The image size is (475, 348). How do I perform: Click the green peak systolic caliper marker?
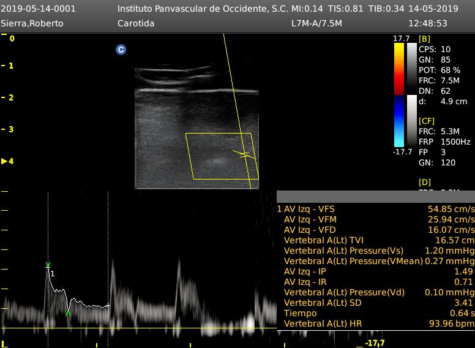(48, 265)
